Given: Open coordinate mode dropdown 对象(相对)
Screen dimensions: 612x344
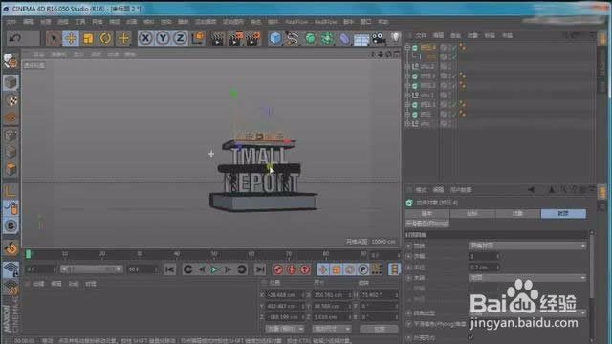Looking at the screenshot, I should (285, 329).
